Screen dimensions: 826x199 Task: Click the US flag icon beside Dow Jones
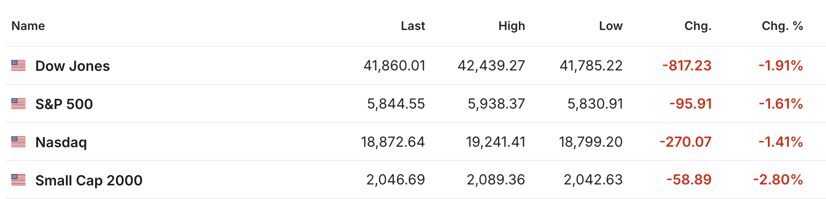18,65
